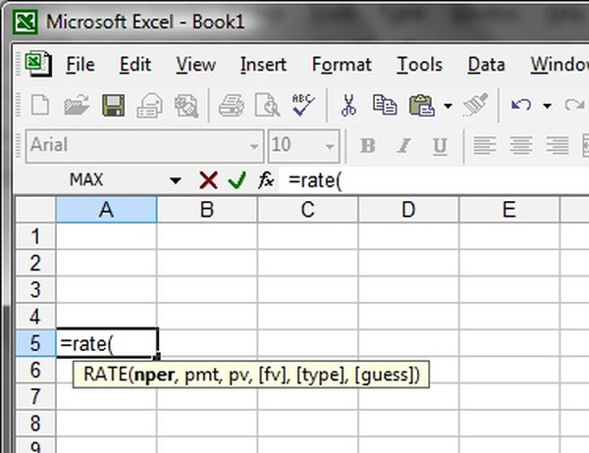
Task: Select column D header
Action: [408, 210]
